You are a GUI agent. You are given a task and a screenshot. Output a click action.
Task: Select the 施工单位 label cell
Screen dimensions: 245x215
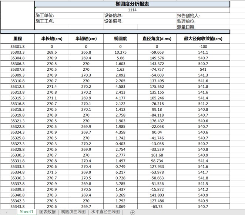(45, 16)
